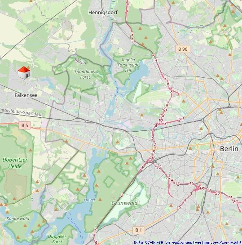Click the Hennigsdorf town label
Screen dimensions: 242x245
pos(103,13)
